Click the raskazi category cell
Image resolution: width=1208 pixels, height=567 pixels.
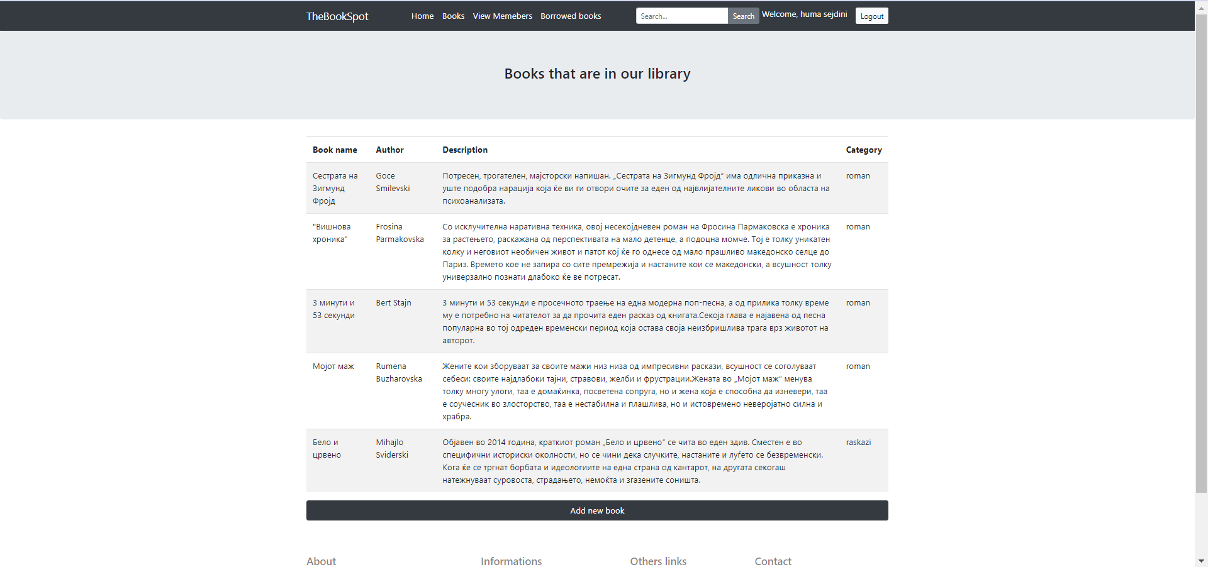(x=858, y=443)
